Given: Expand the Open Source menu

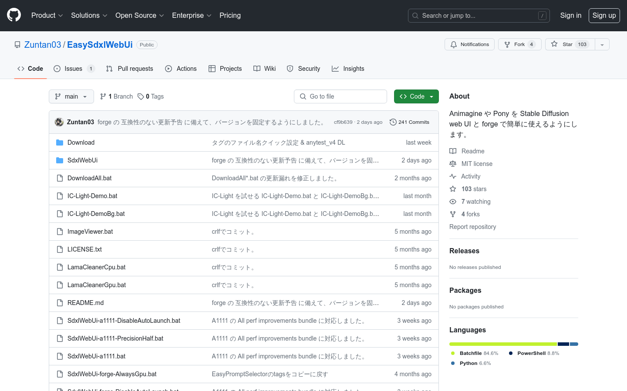Looking at the screenshot, I should 140,15.
